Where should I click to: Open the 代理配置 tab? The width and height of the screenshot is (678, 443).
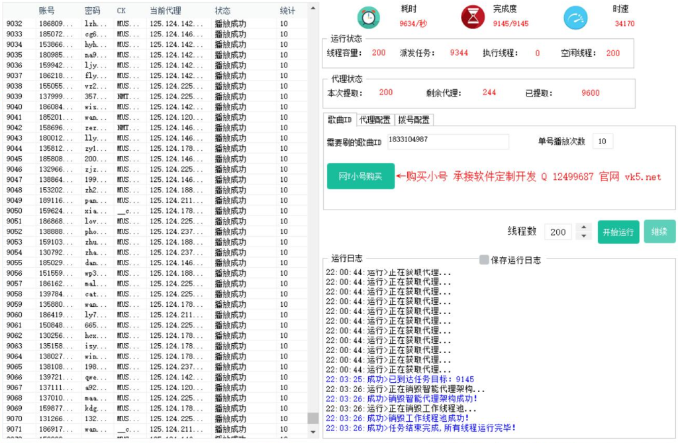pos(374,120)
